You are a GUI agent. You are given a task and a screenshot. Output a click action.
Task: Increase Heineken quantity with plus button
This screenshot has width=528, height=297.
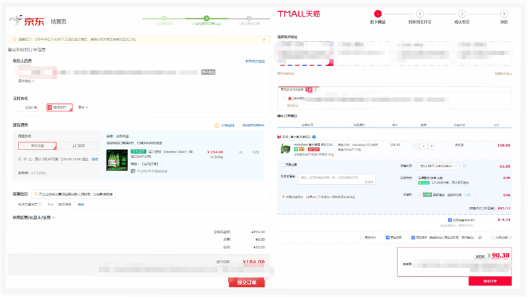[432, 146]
